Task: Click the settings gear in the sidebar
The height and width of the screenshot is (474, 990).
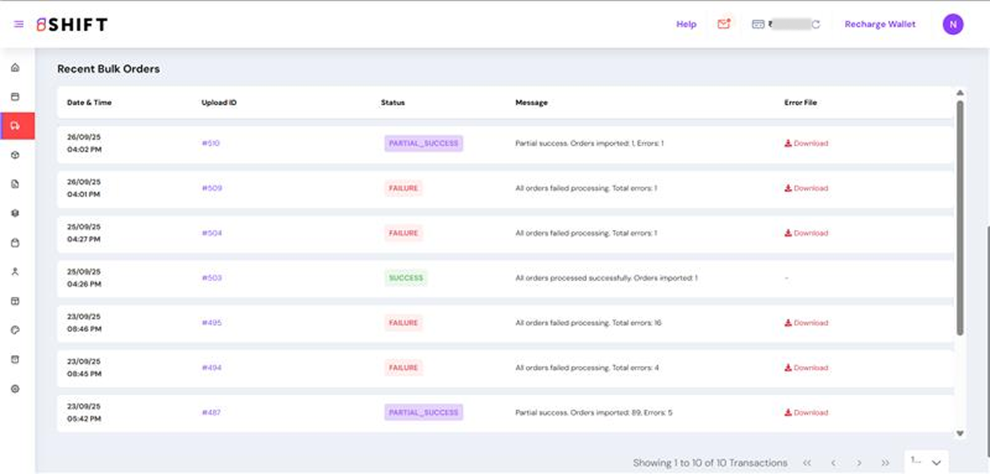Action: (x=16, y=389)
